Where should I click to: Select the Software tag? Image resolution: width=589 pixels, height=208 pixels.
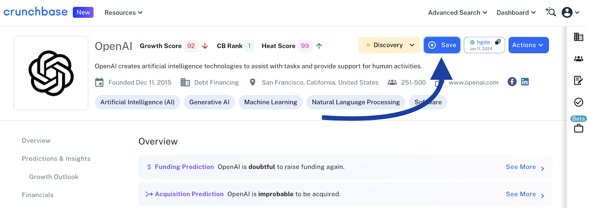click(428, 102)
